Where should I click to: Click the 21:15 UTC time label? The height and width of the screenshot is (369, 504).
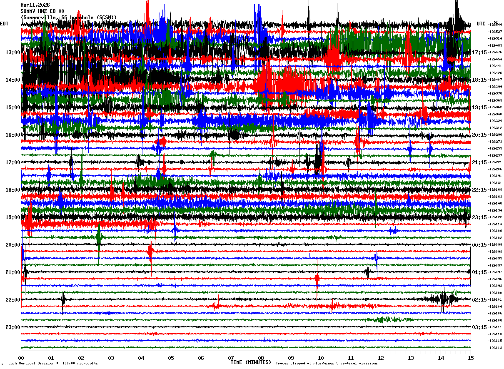[x=479, y=162]
